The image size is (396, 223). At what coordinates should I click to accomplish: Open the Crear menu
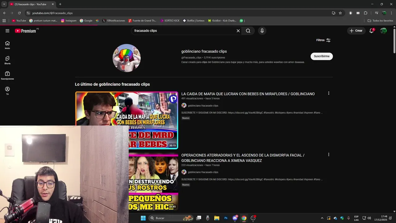356,31
